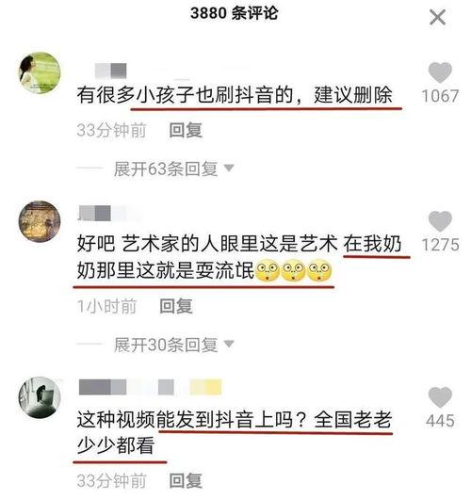471x499 pixels.
Task: Open the third commenter's gray avatar
Action: (40, 397)
